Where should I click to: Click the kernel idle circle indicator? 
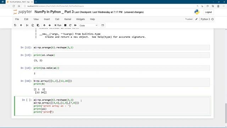(212, 19)
